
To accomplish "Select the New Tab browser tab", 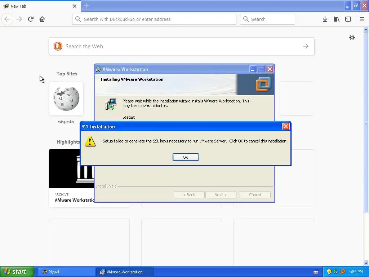I will (x=40, y=6).
